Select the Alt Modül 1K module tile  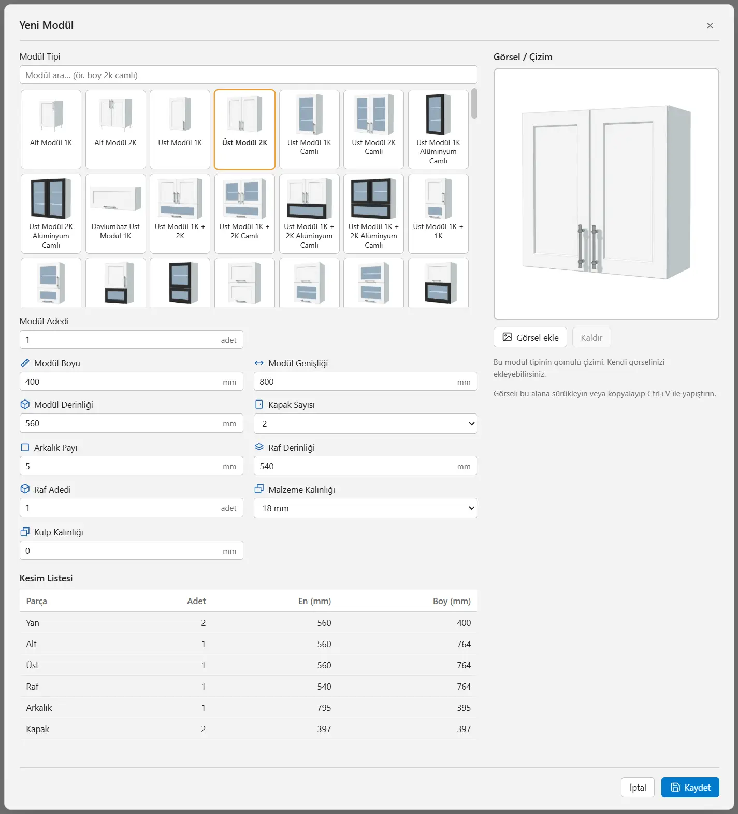tap(51, 130)
